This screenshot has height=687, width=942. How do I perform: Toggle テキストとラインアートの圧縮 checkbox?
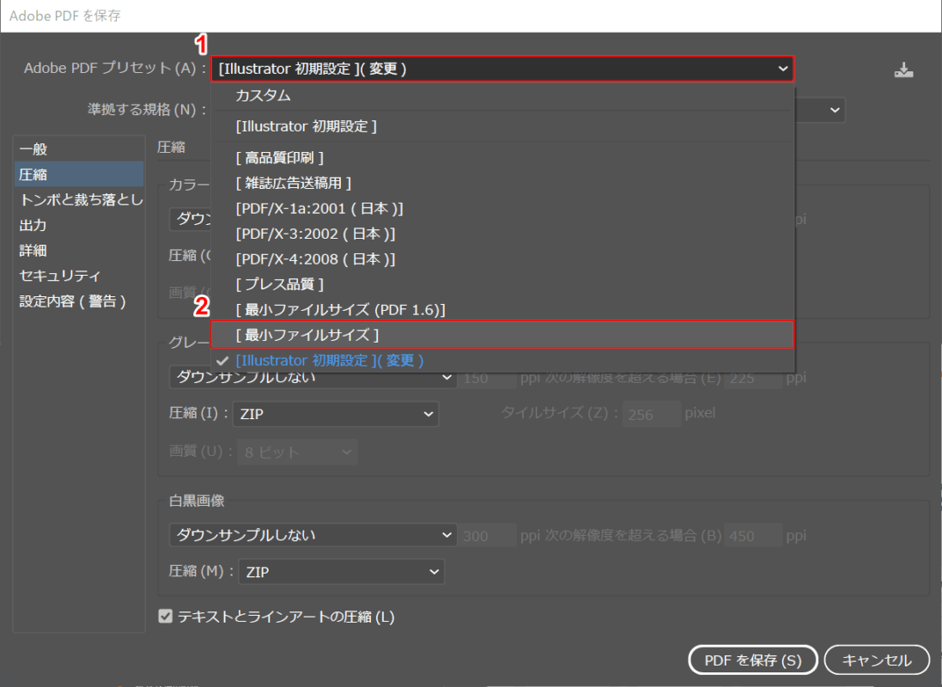pos(165,616)
